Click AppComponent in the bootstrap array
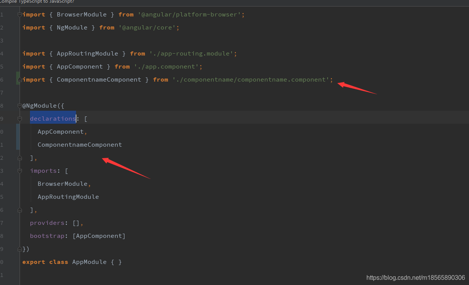Viewport: 469px width, 285px height. pyautogui.click(x=99, y=236)
